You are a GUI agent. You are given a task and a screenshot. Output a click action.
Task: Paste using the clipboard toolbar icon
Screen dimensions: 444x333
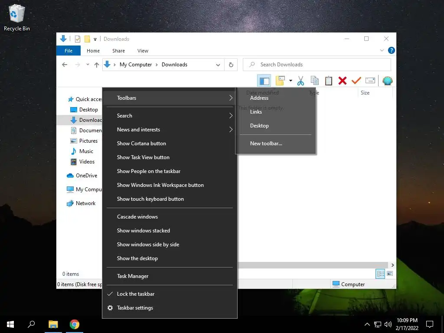pyautogui.click(x=329, y=81)
